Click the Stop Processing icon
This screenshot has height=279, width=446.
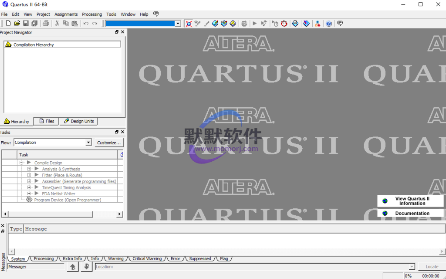coord(244,24)
